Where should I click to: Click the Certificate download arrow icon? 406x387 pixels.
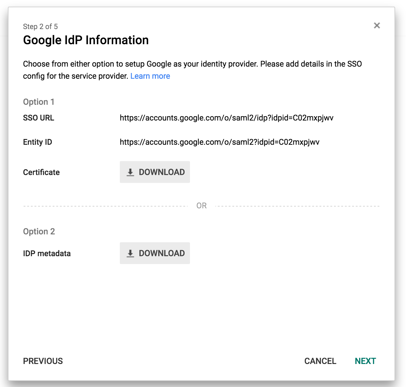click(130, 172)
